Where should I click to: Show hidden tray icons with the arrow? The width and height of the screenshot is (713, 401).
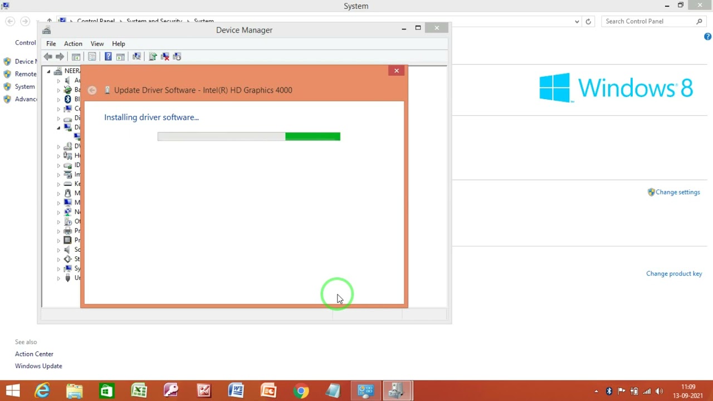597,391
